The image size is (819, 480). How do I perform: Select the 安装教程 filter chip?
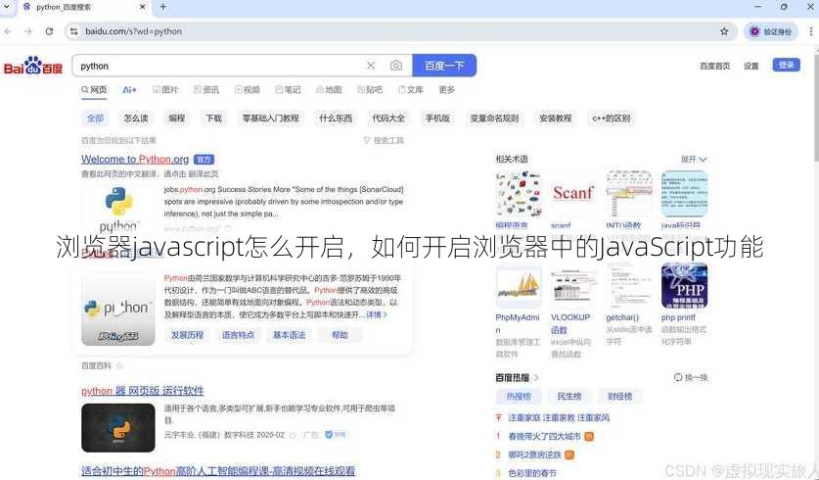point(555,119)
